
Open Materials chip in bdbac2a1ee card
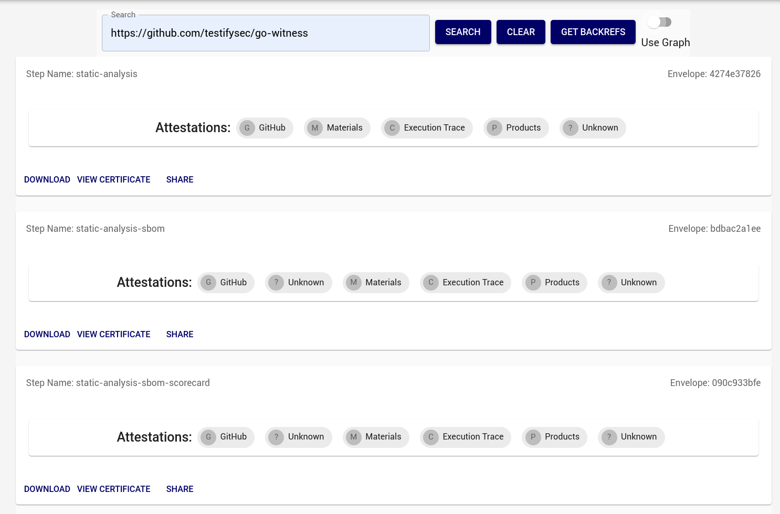376,283
